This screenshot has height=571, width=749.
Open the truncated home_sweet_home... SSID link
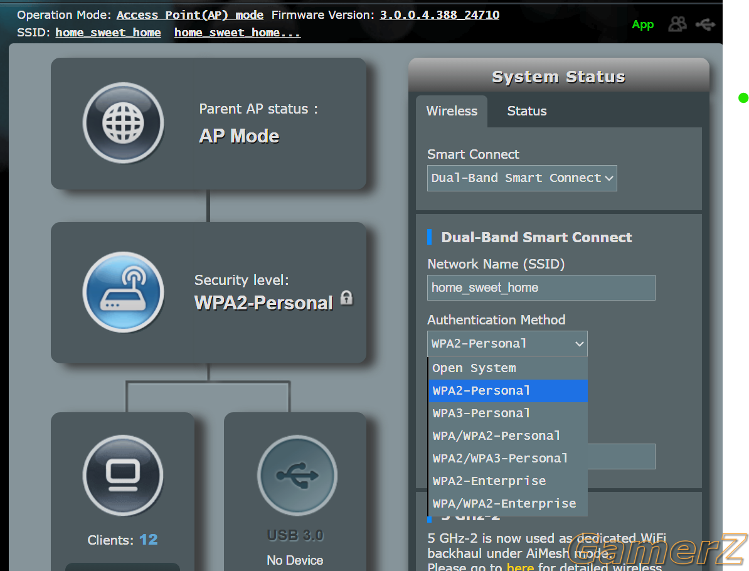tap(237, 33)
